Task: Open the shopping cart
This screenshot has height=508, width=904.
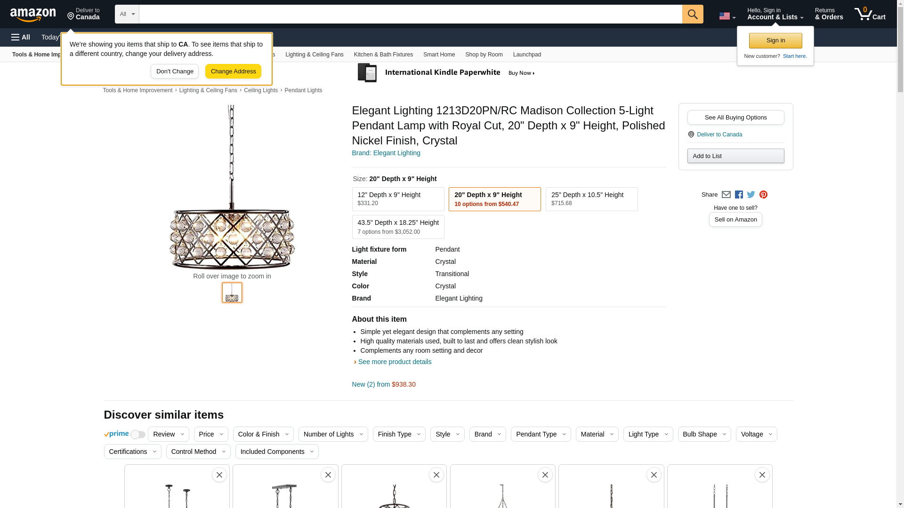Action: pos(870,14)
